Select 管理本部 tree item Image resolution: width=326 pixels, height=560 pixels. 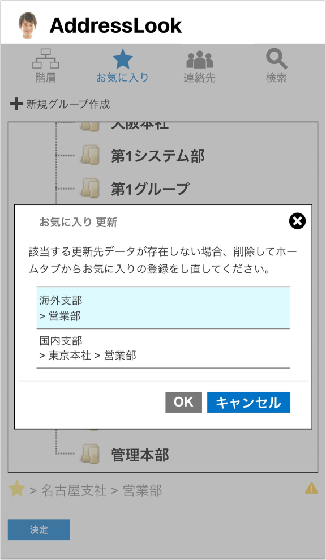tap(140, 455)
